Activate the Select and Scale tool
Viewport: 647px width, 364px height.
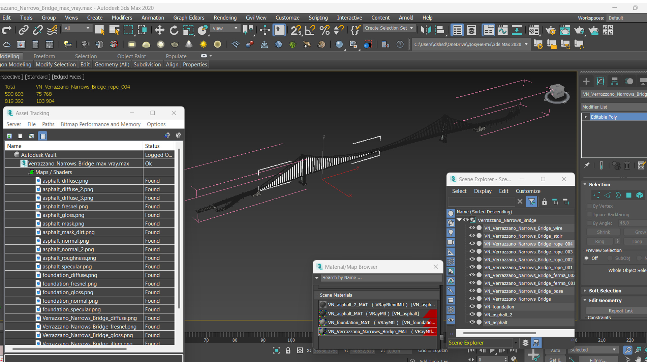188,30
